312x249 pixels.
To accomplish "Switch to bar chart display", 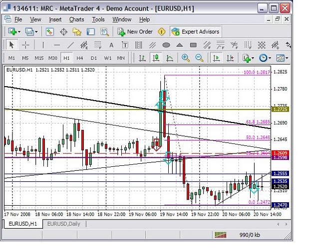I will point(142,58).
